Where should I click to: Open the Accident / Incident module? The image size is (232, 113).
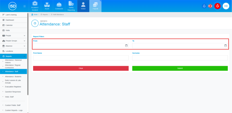click(35, 6)
